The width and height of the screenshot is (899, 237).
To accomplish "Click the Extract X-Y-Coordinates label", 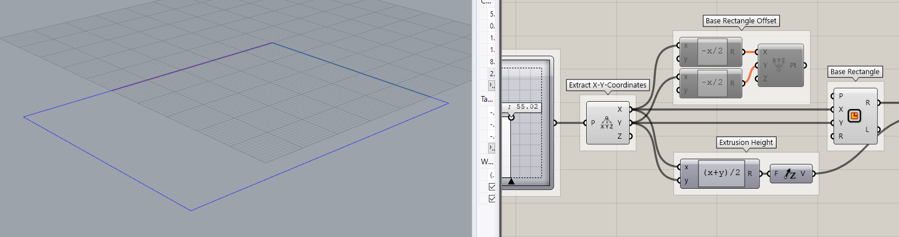I will coord(608,85).
